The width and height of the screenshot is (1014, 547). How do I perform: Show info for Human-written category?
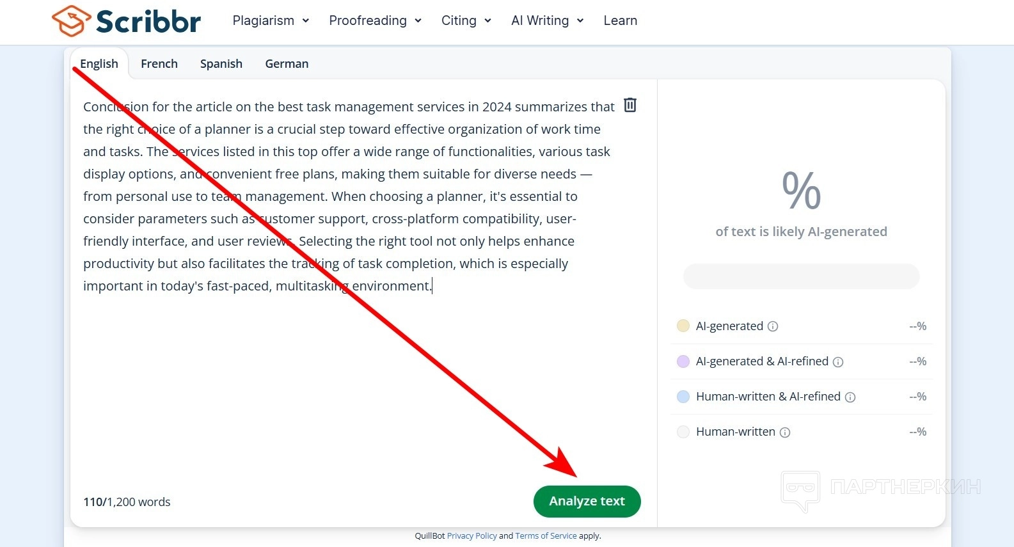785,432
